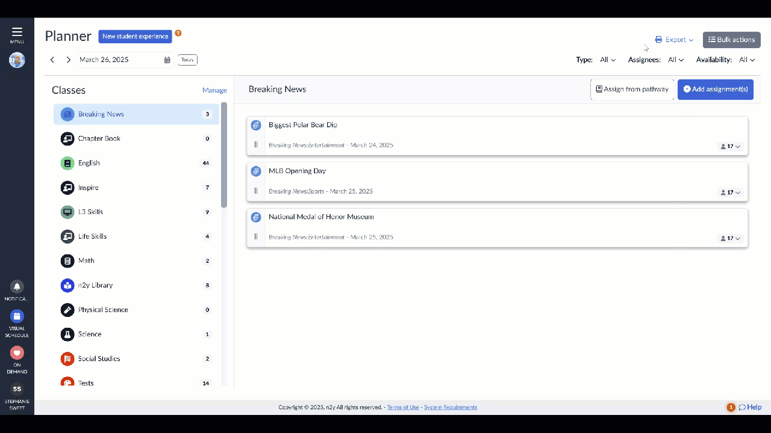The height and width of the screenshot is (433, 771).
Task: Click MLB Opening Day newspaper icon
Action: coord(256,171)
